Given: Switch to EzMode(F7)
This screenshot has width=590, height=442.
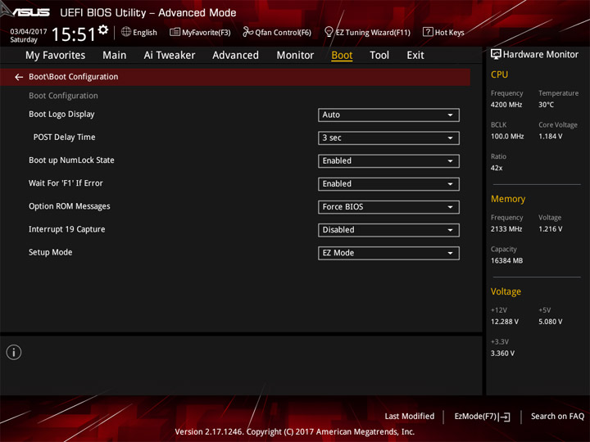Looking at the screenshot, I should (482, 417).
